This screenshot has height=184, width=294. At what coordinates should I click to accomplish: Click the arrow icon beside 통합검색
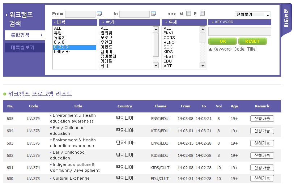(42, 35)
